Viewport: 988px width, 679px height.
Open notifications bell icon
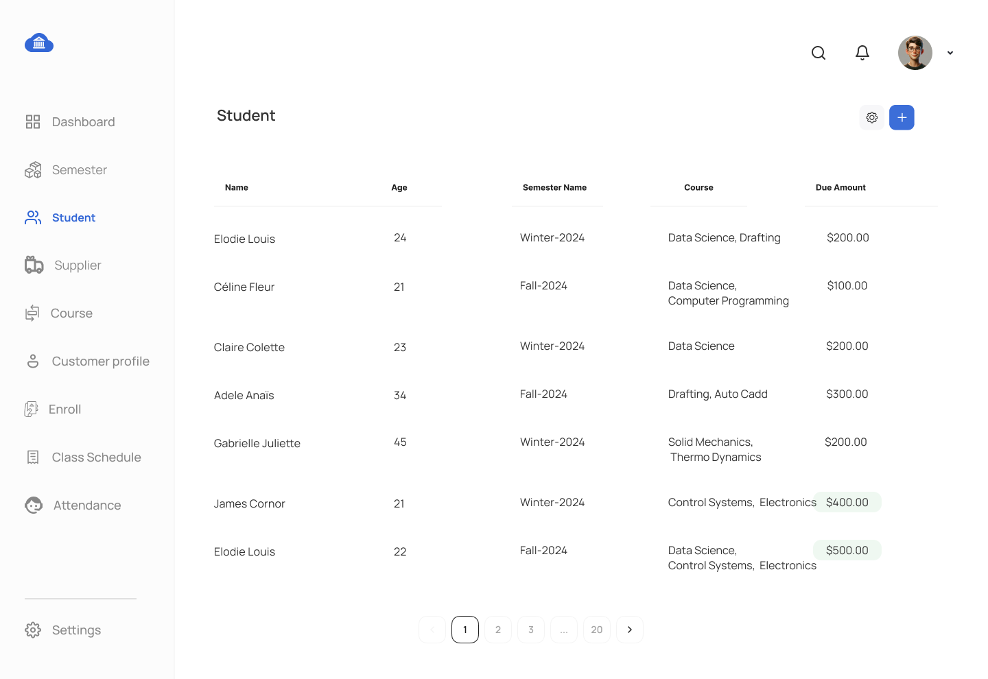pos(862,53)
